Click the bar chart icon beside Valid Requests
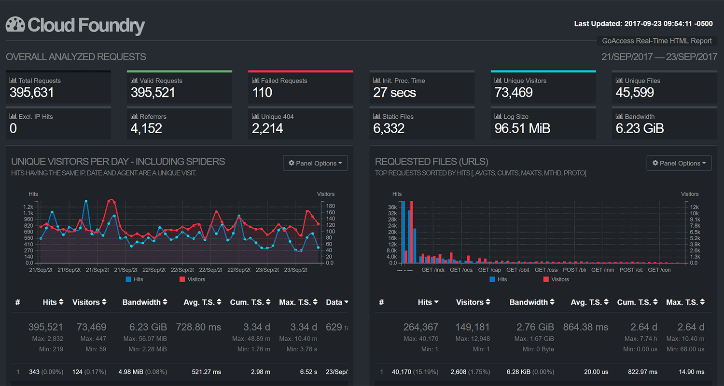This screenshot has width=724, height=386. 134,81
